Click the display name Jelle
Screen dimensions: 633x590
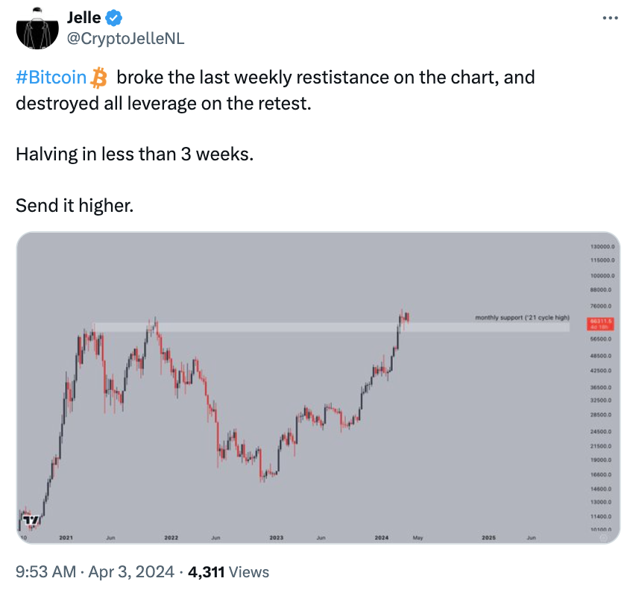click(x=84, y=18)
